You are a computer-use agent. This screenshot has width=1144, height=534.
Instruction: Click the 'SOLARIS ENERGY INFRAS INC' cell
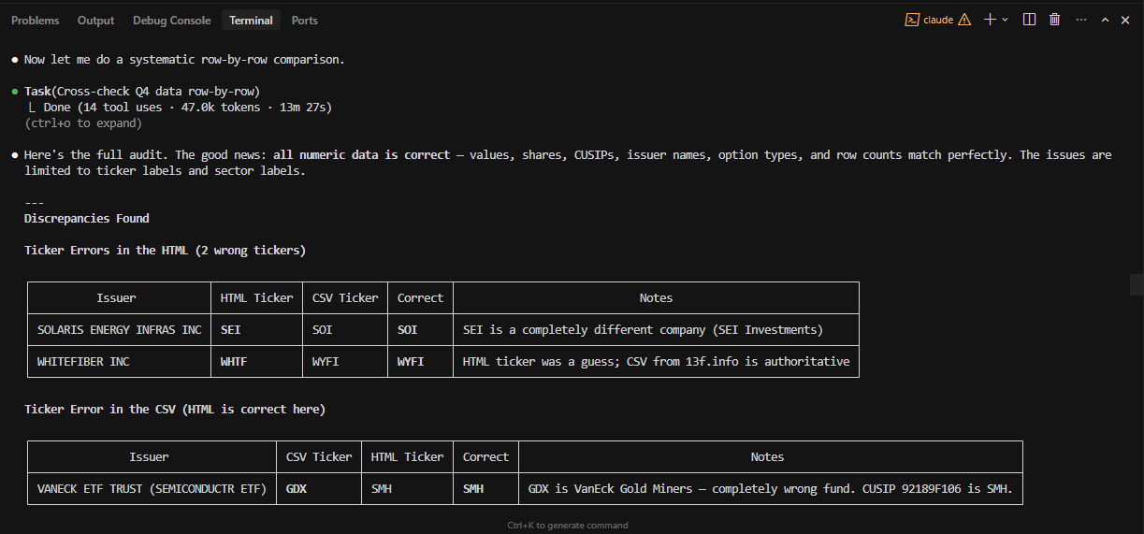pyautogui.click(x=119, y=330)
